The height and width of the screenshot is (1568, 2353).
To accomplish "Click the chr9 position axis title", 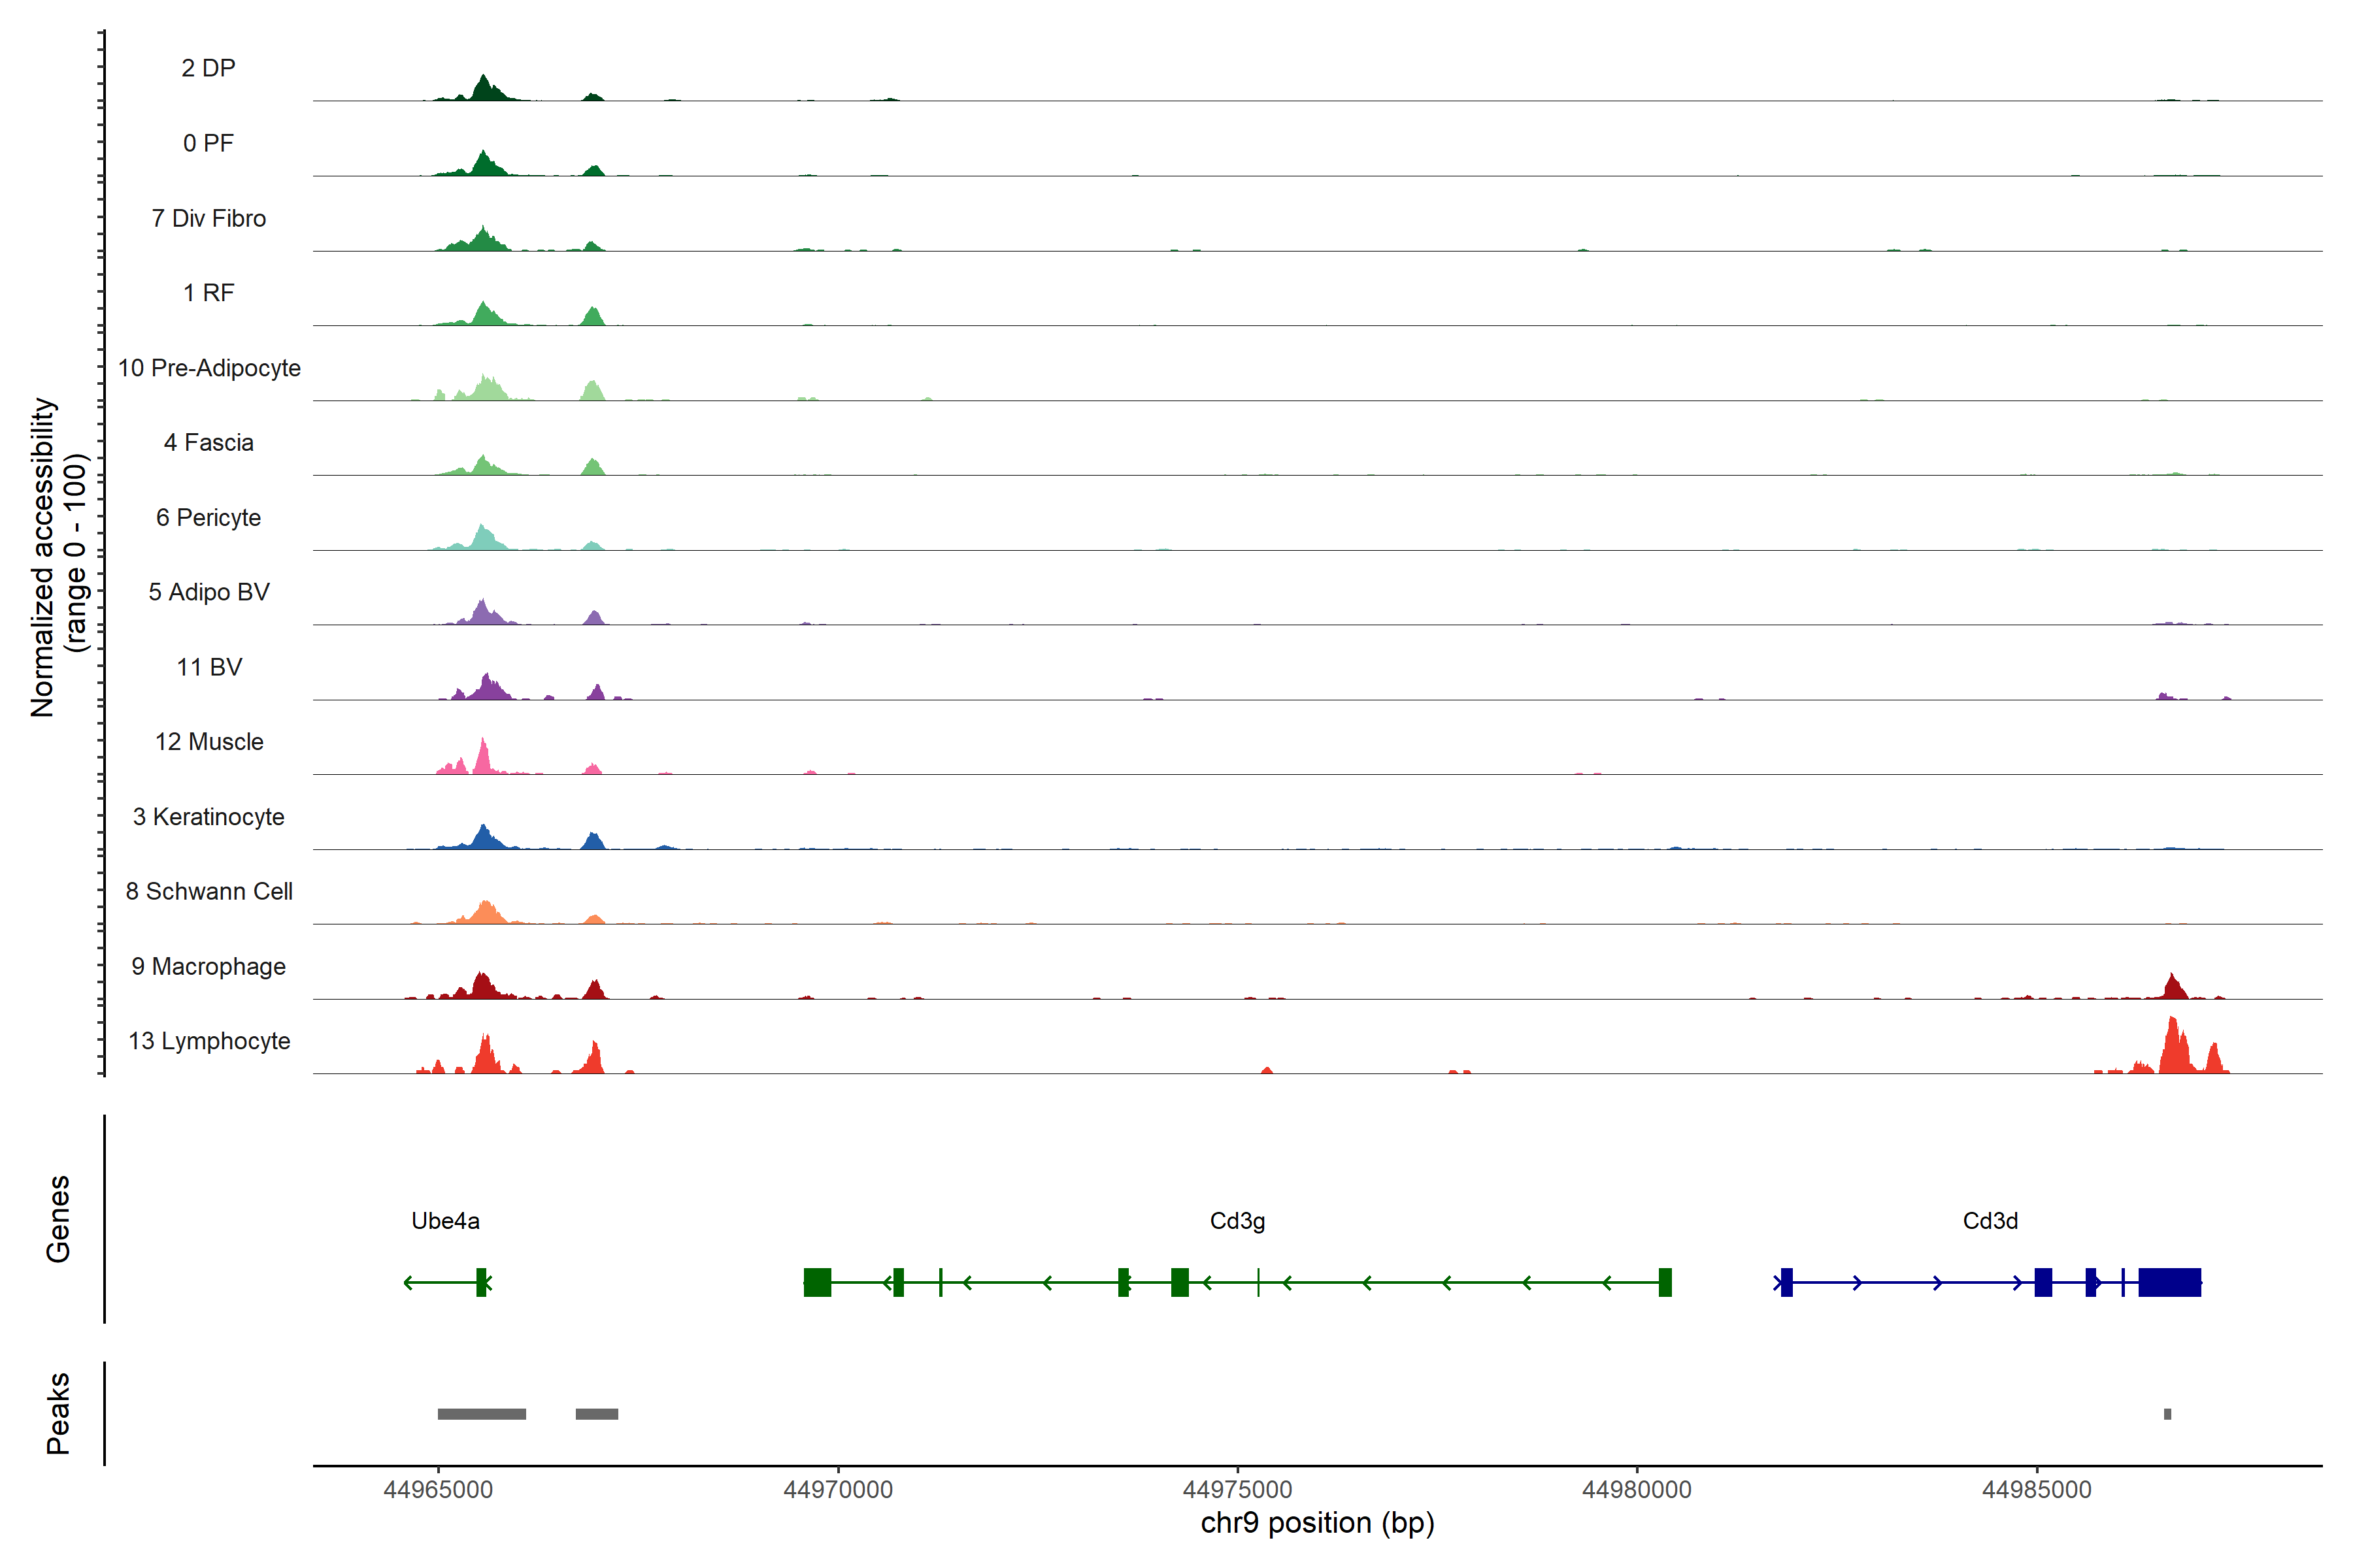I will click(1316, 1523).
